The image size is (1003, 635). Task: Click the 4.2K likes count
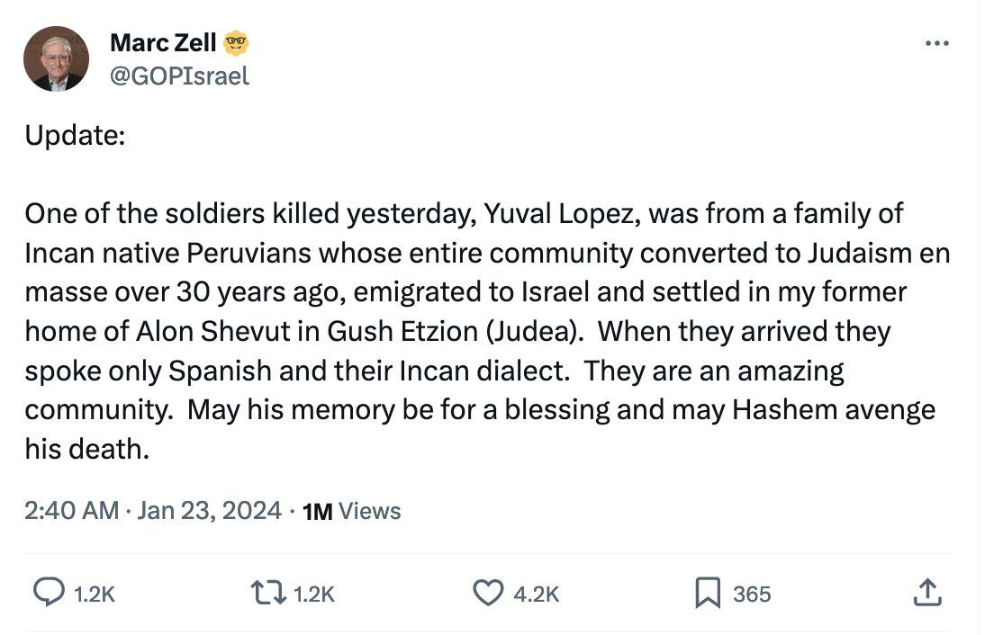536,594
